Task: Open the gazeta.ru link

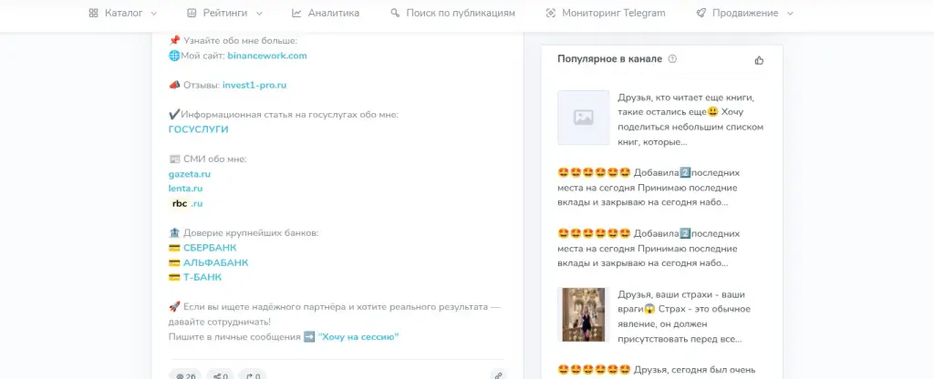Action: point(190,174)
